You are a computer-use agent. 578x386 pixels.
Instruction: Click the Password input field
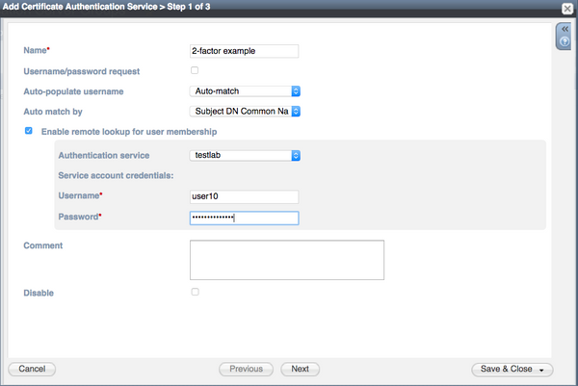coord(244,218)
